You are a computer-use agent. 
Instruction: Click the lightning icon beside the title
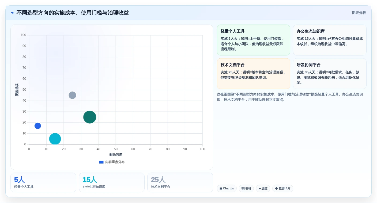[13, 13]
